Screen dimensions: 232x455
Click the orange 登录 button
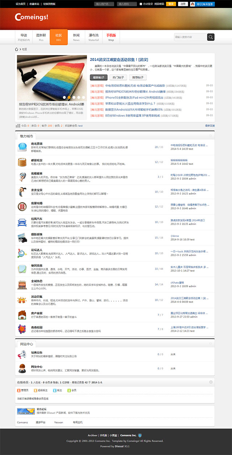click(x=171, y=4)
